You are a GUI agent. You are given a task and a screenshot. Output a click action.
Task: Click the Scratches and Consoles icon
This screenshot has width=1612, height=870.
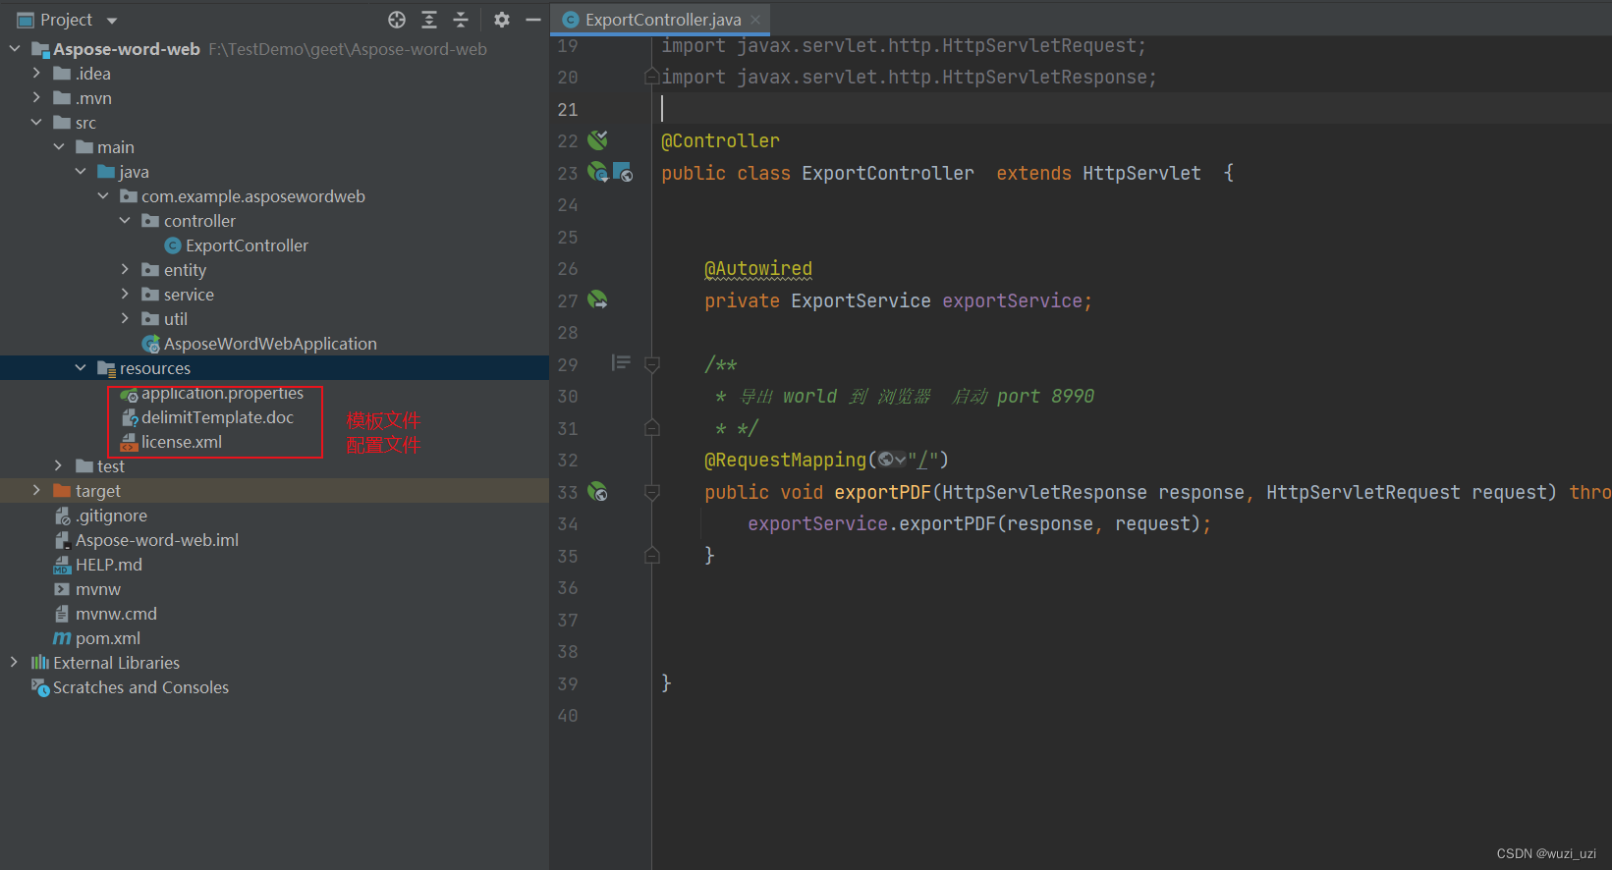(x=40, y=687)
